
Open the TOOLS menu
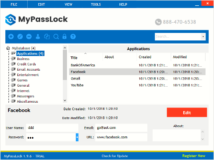pos(96,4)
